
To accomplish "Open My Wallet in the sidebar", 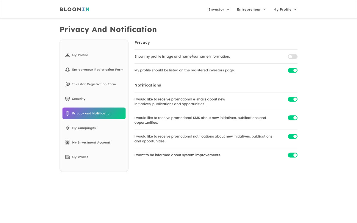I will (94, 157).
